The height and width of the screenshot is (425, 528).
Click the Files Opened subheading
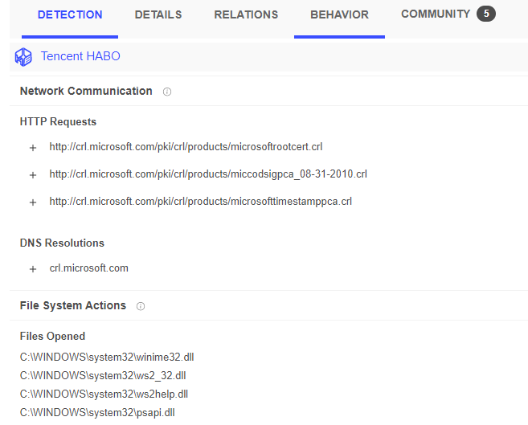point(52,336)
